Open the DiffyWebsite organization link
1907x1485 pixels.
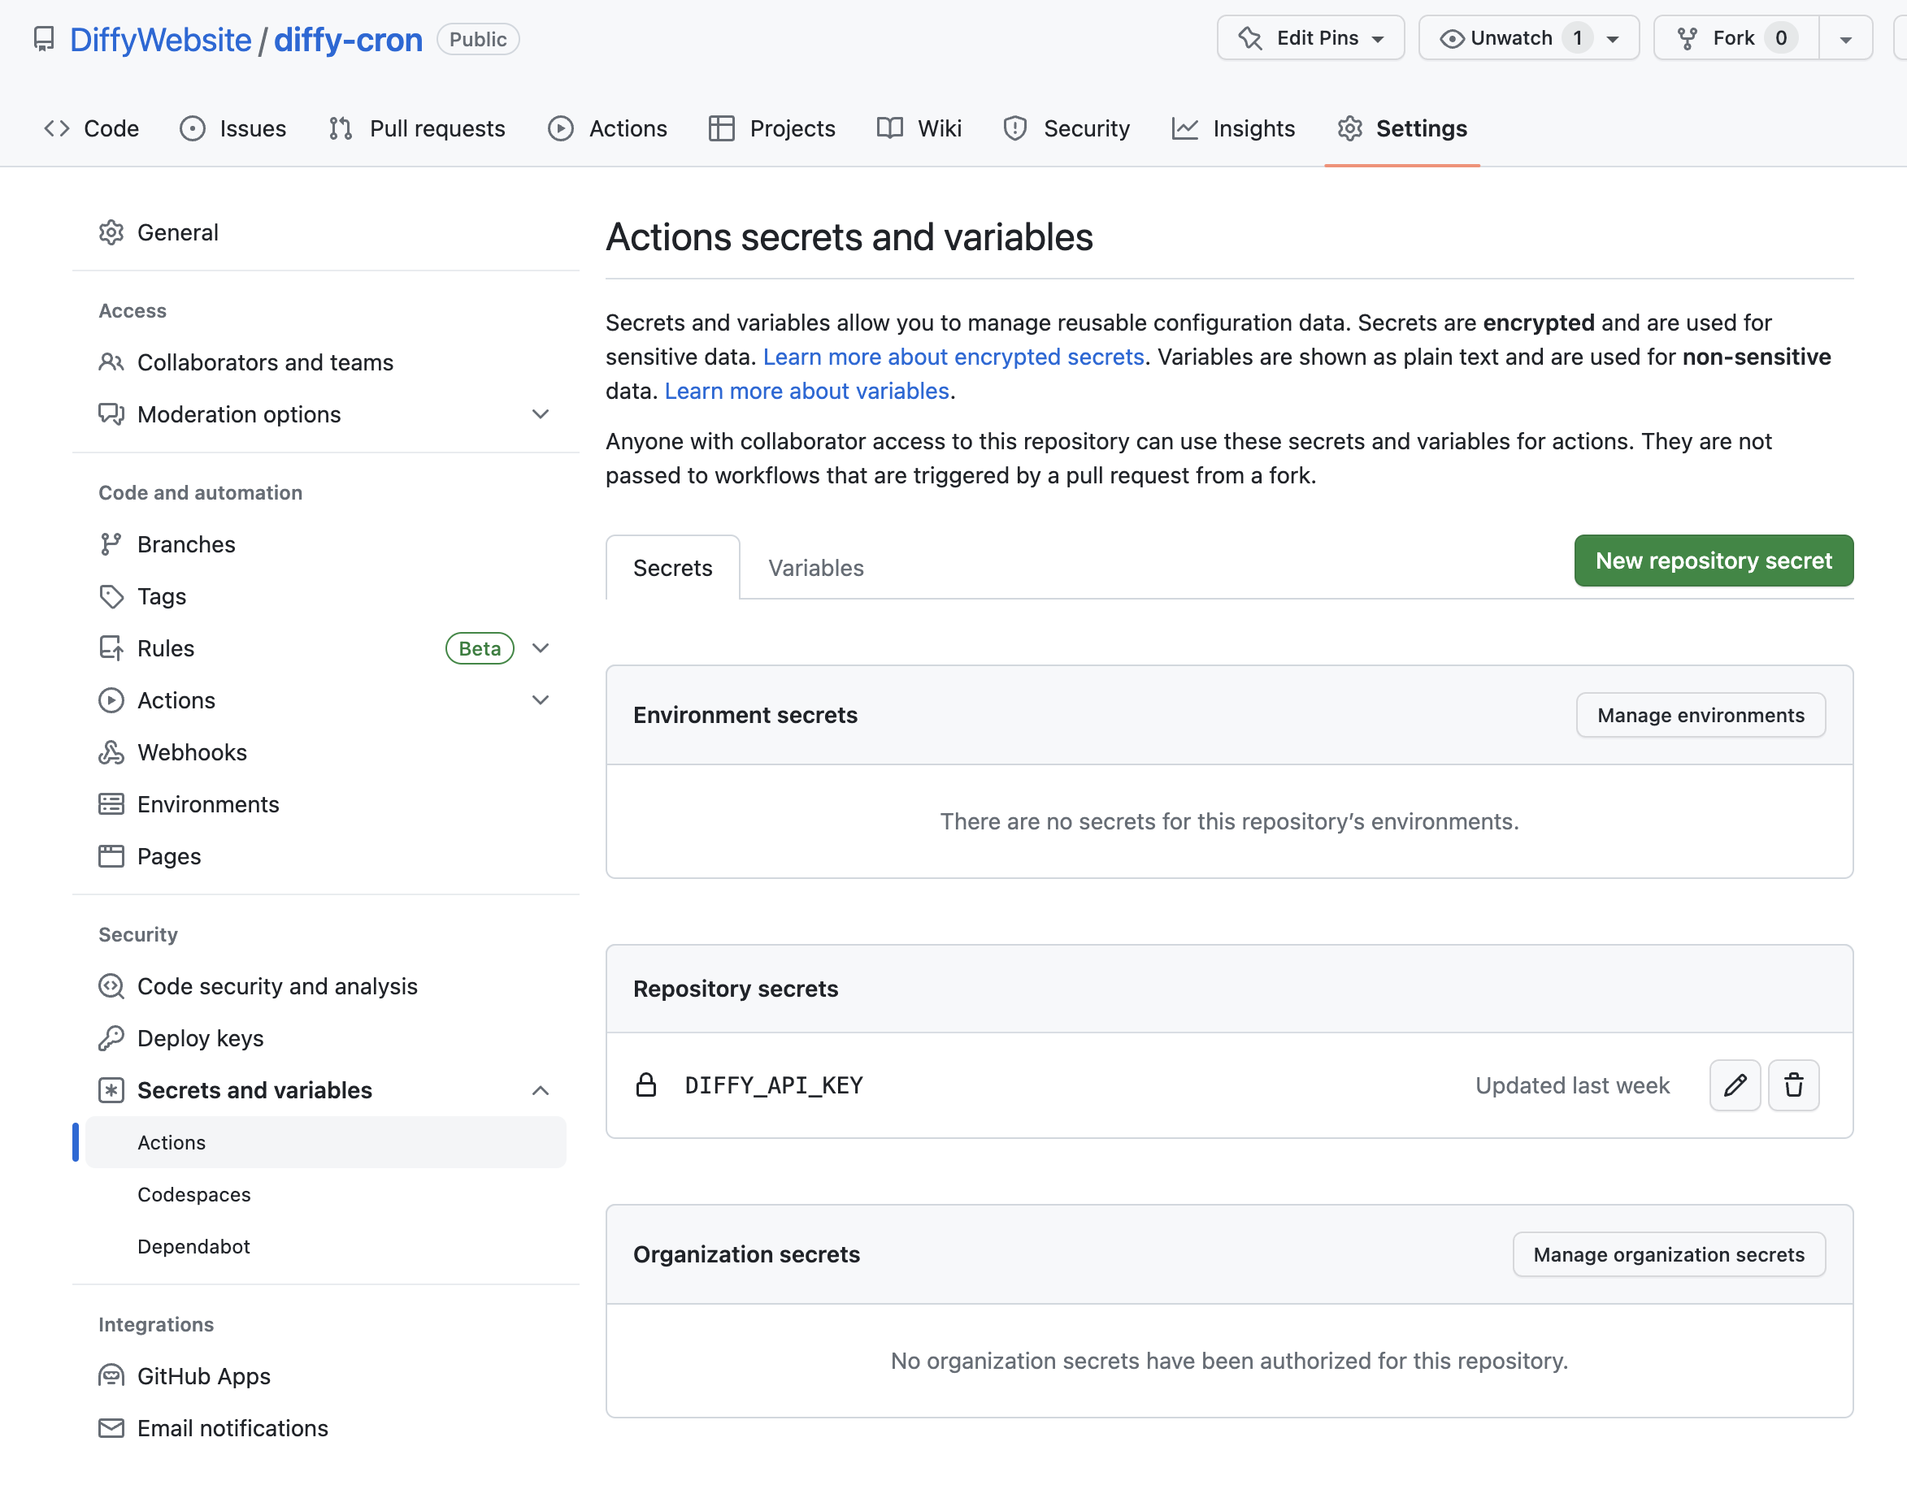(x=161, y=39)
